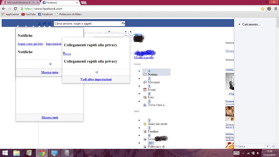Close the Microsoft Windows 8 tab
279x157 pixels.
pos(38,3)
